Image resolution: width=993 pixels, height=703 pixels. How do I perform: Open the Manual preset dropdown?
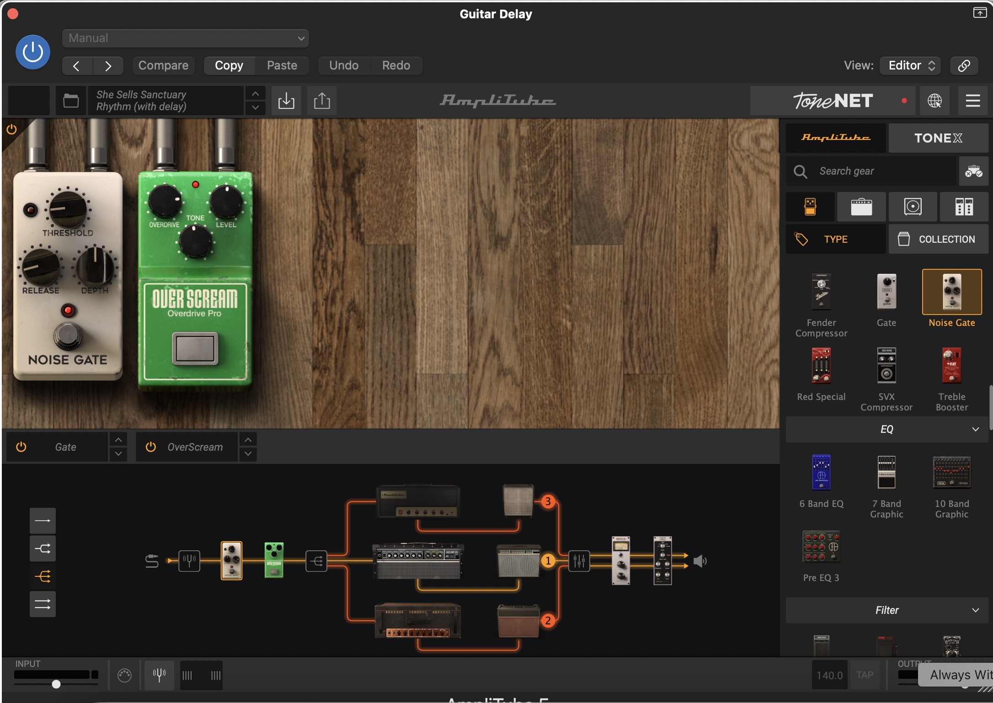[185, 38]
